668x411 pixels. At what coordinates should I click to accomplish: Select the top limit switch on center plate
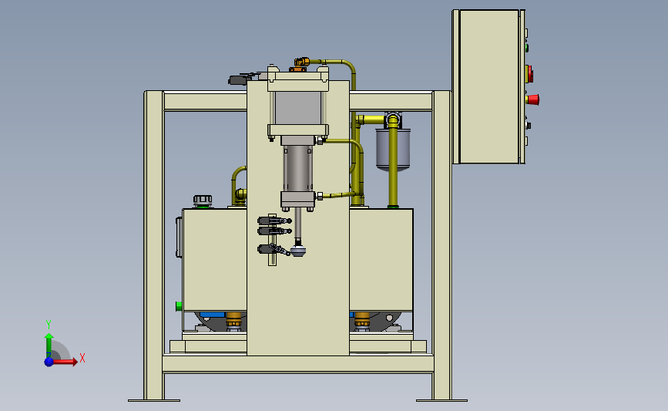[274, 221]
